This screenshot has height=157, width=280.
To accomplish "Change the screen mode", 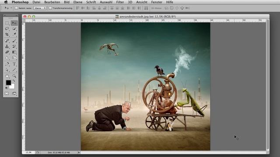I will click(x=14, y=93).
